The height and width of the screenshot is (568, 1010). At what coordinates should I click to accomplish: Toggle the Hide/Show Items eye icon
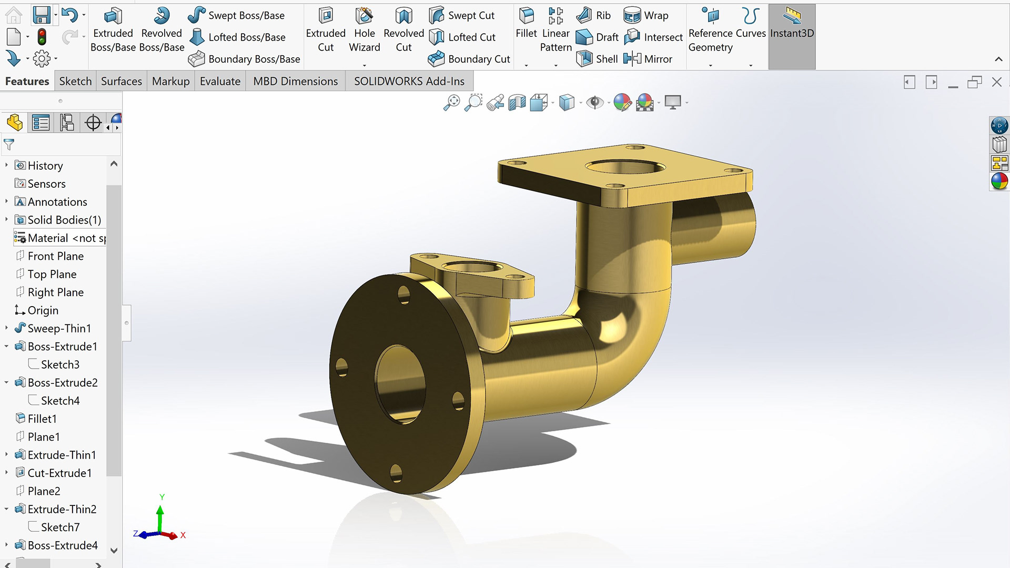coord(595,103)
